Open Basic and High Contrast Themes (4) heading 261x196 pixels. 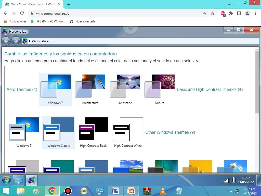(x=210, y=89)
